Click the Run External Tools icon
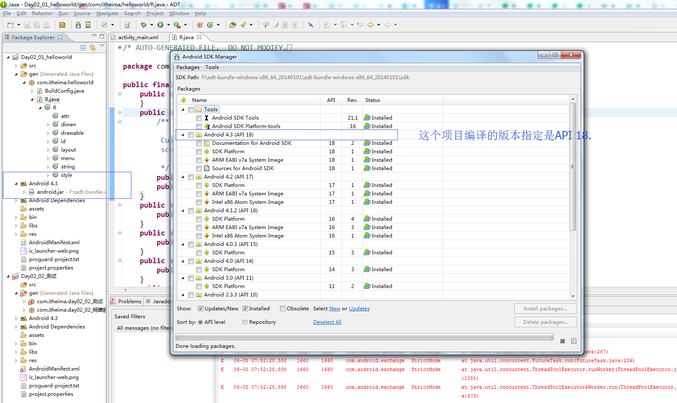The image size is (677, 403). tap(177, 25)
